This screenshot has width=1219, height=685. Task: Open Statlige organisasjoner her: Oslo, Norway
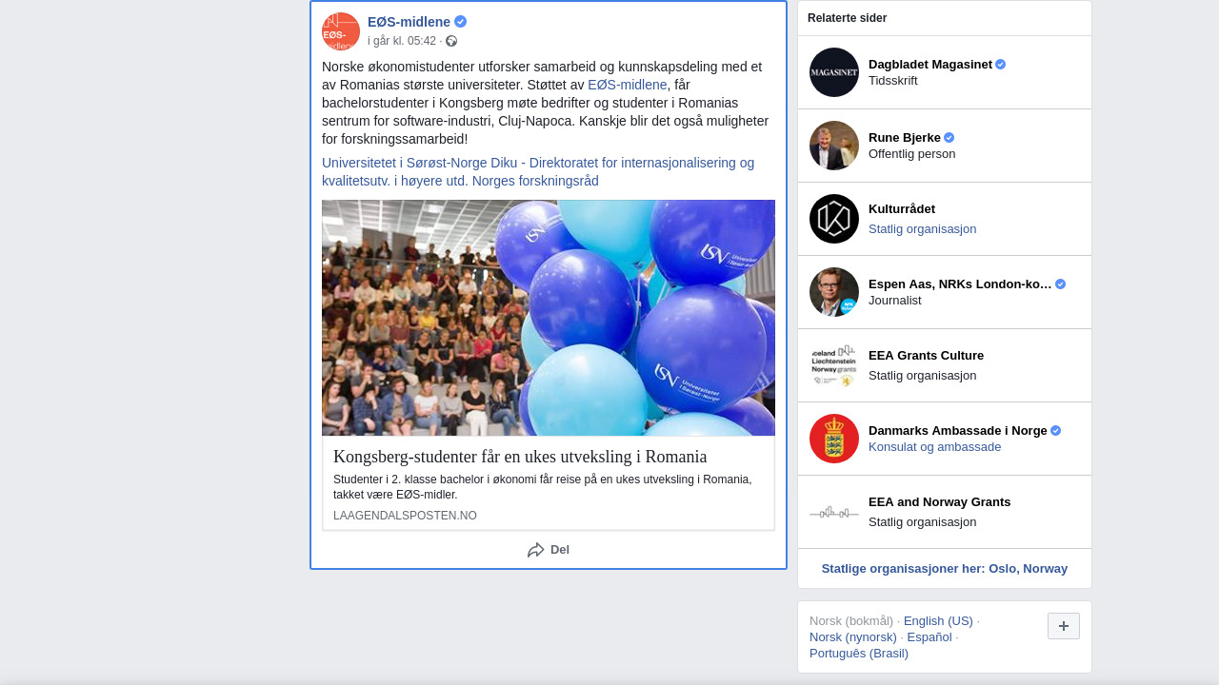945,569
